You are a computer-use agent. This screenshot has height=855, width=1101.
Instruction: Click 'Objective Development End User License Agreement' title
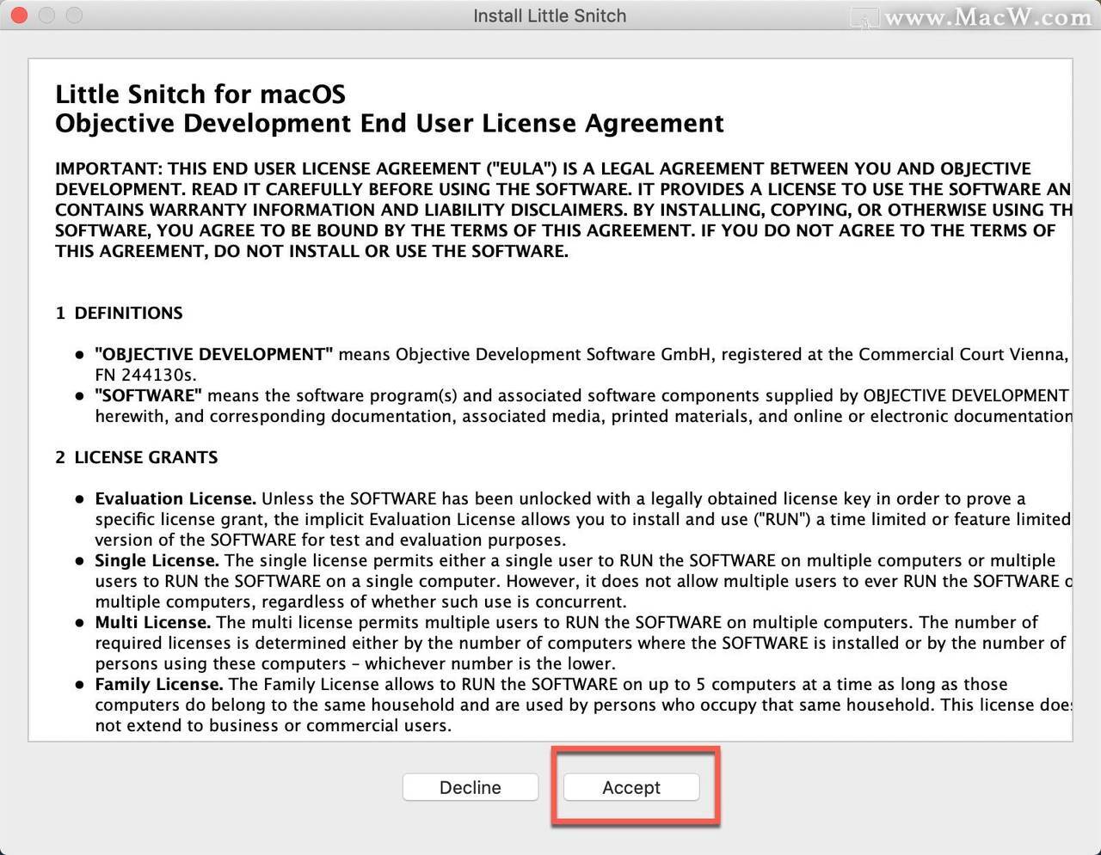tap(390, 124)
